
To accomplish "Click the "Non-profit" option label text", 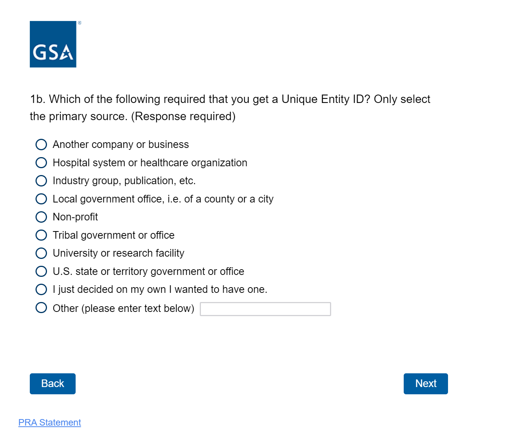I will (x=75, y=217).
